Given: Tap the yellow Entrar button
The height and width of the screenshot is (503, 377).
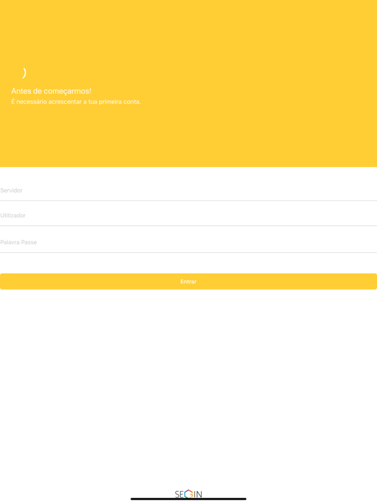Looking at the screenshot, I should (188, 282).
